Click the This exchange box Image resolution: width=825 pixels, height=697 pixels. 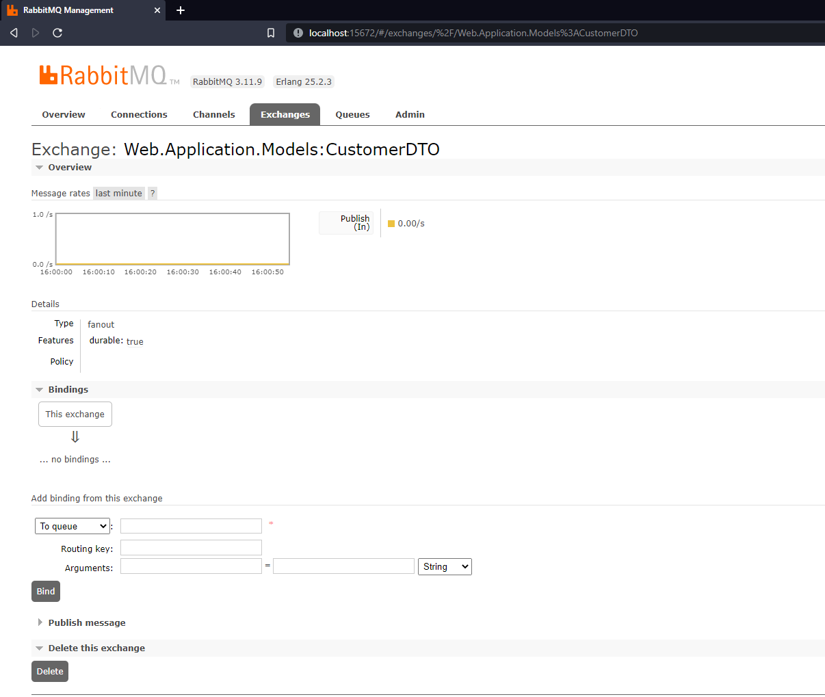pos(75,415)
